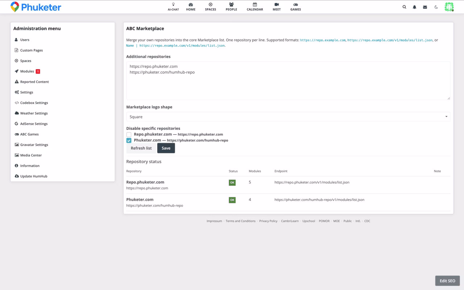Viewport: 464px width, 290px height.
Task: Open the POMOR footer link
Action: click(324, 221)
